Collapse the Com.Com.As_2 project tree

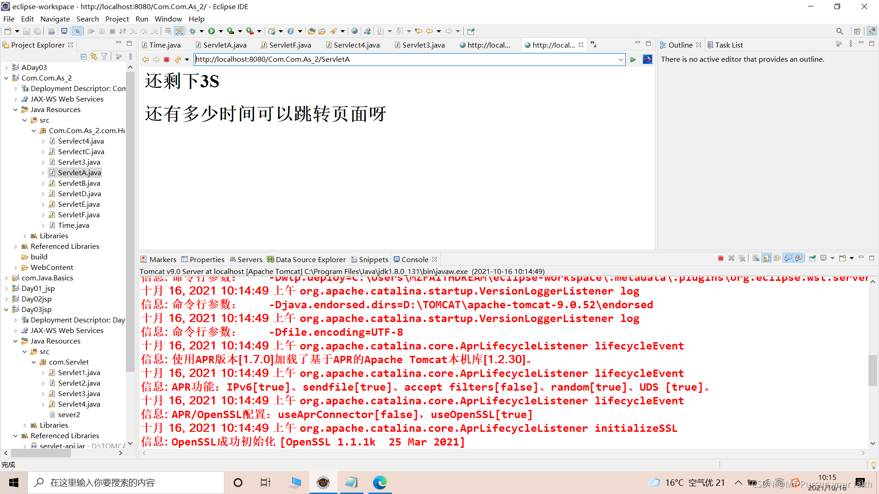[6, 78]
